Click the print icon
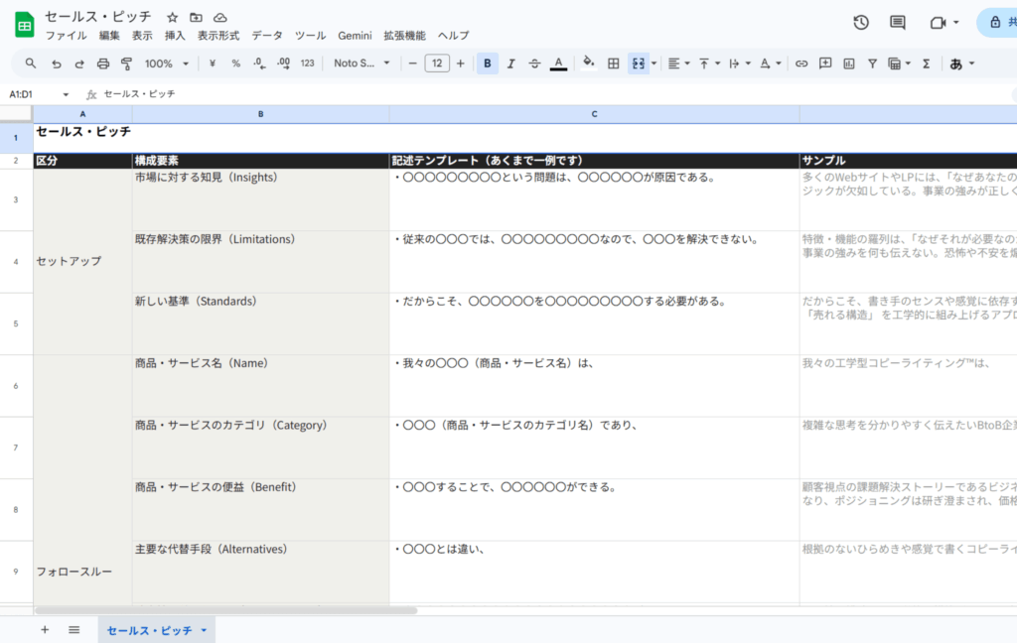This screenshot has width=1017, height=643. [103, 64]
